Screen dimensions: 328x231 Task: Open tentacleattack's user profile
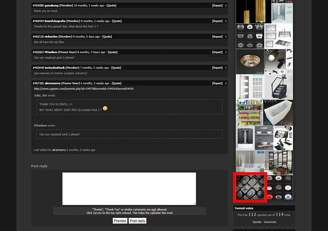pyautogui.click(x=54, y=68)
